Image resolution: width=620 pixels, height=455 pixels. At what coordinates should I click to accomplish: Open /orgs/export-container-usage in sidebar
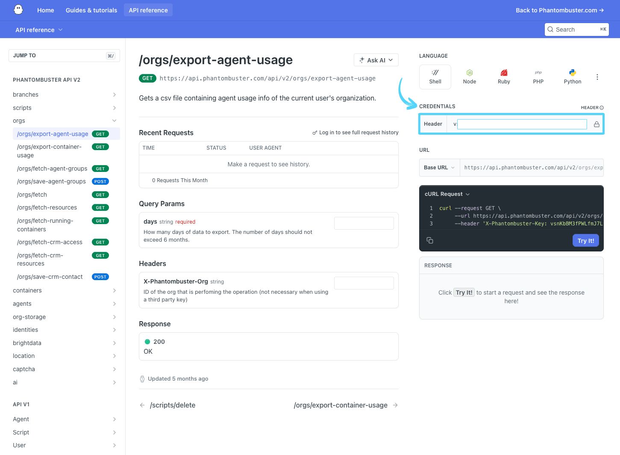66,151
